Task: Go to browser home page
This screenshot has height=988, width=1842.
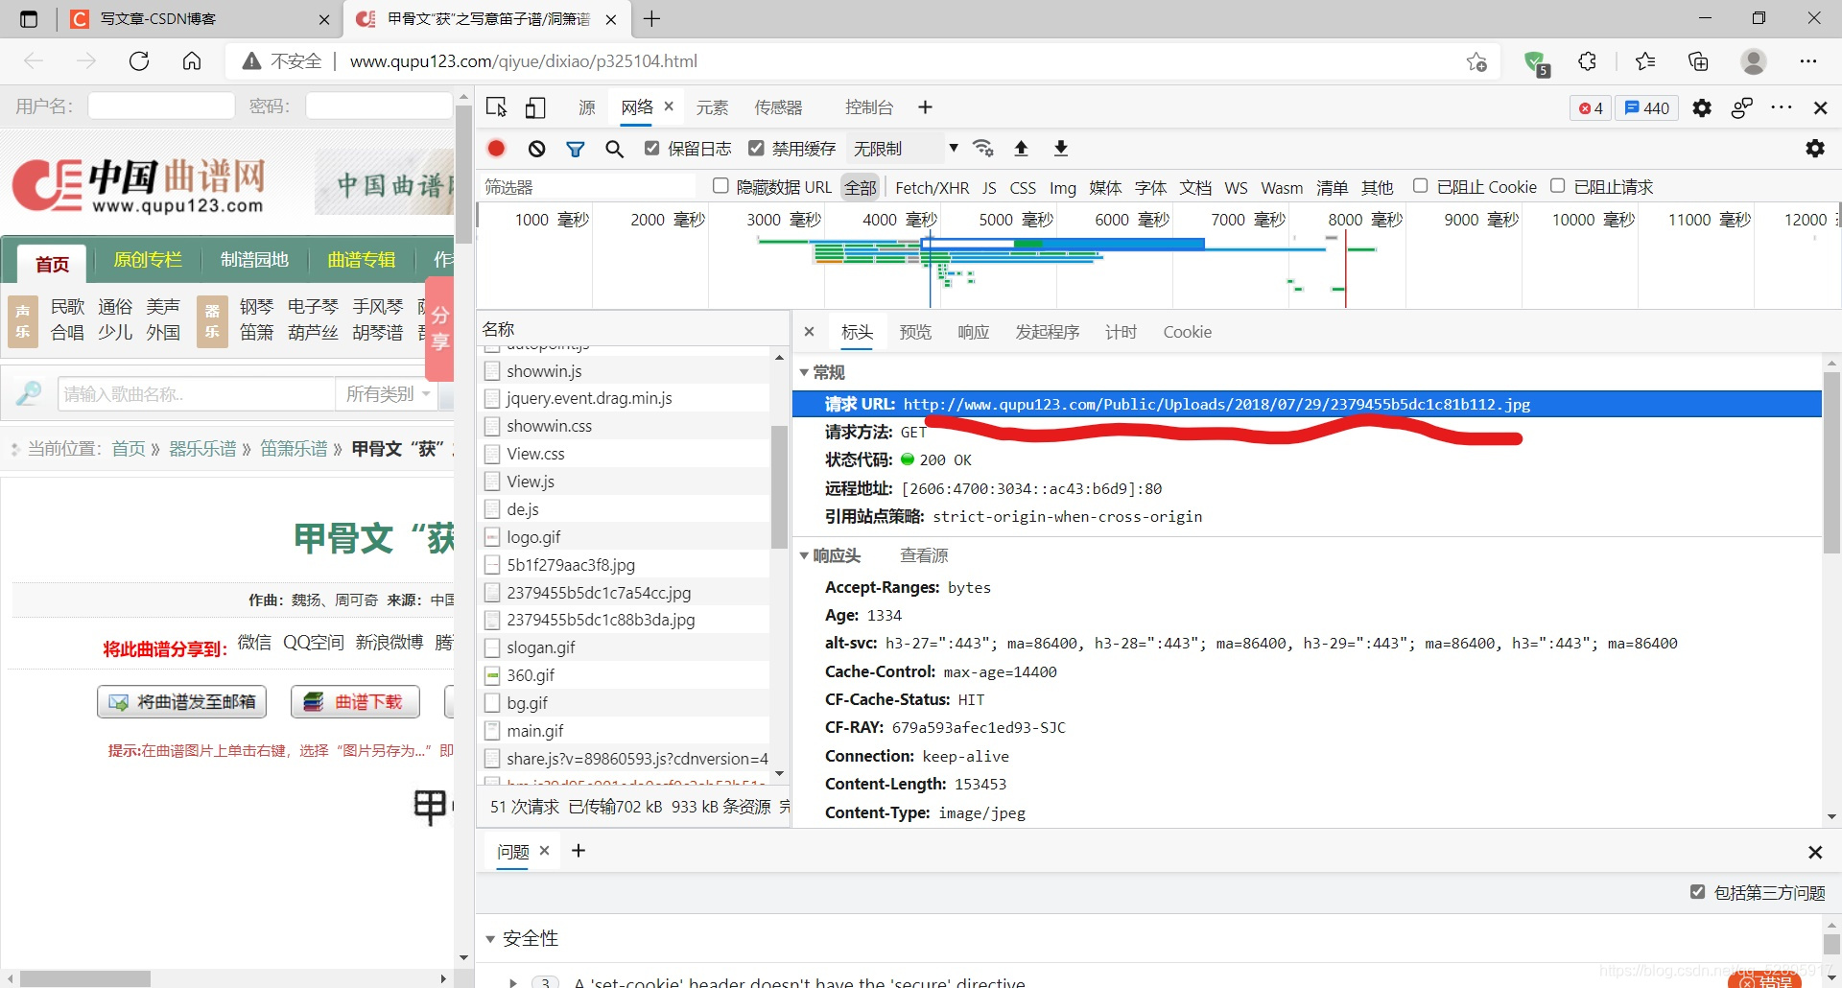Action: coord(192,61)
